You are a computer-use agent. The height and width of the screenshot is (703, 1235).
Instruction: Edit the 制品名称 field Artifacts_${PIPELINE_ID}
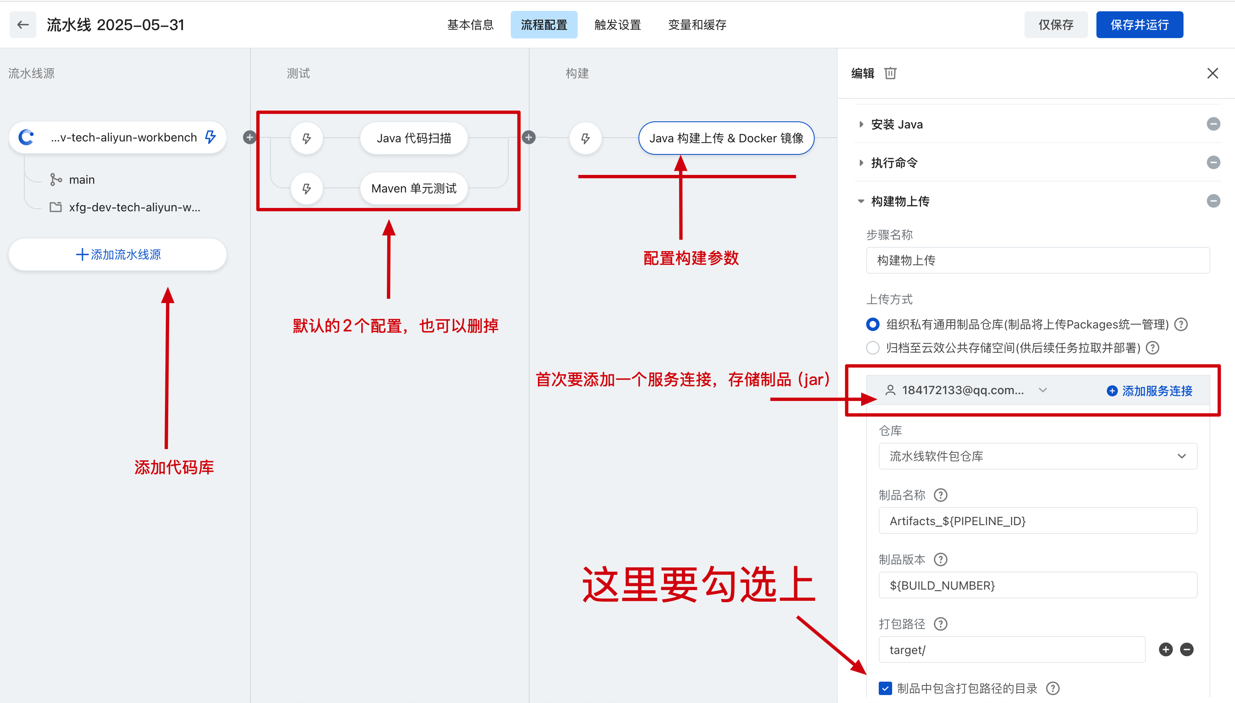(x=1037, y=521)
